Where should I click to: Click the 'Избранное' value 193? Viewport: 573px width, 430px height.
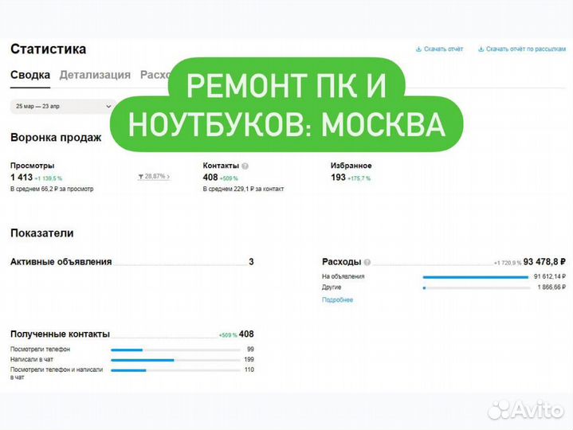[338, 178]
